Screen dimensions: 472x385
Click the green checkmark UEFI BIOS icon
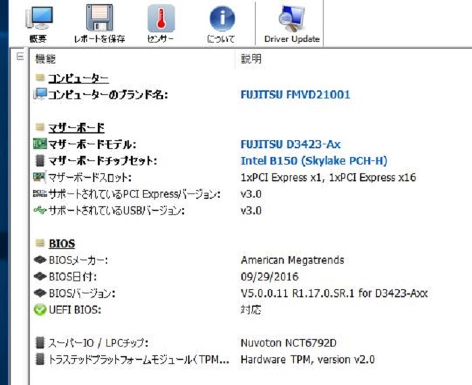[x=40, y=309]
